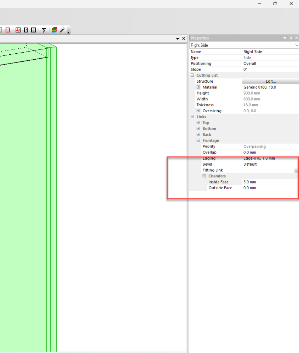Image resolution: width=299 pixels, height=353 pixels.
Task: Open the colored layers stack tool
Action: coord(54,30)
